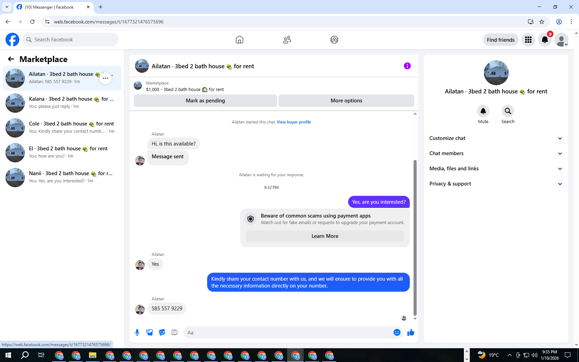Show hidden system tray icons chevron

point(509,355)
